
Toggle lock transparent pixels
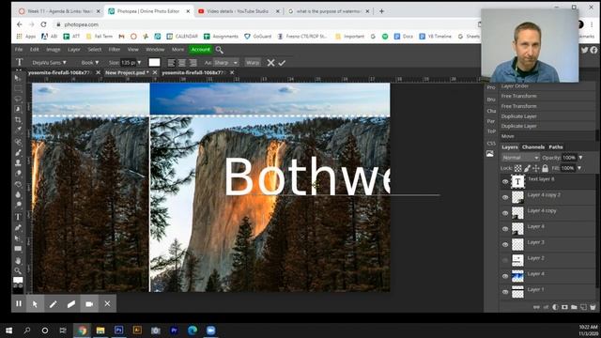click(517, 168)
